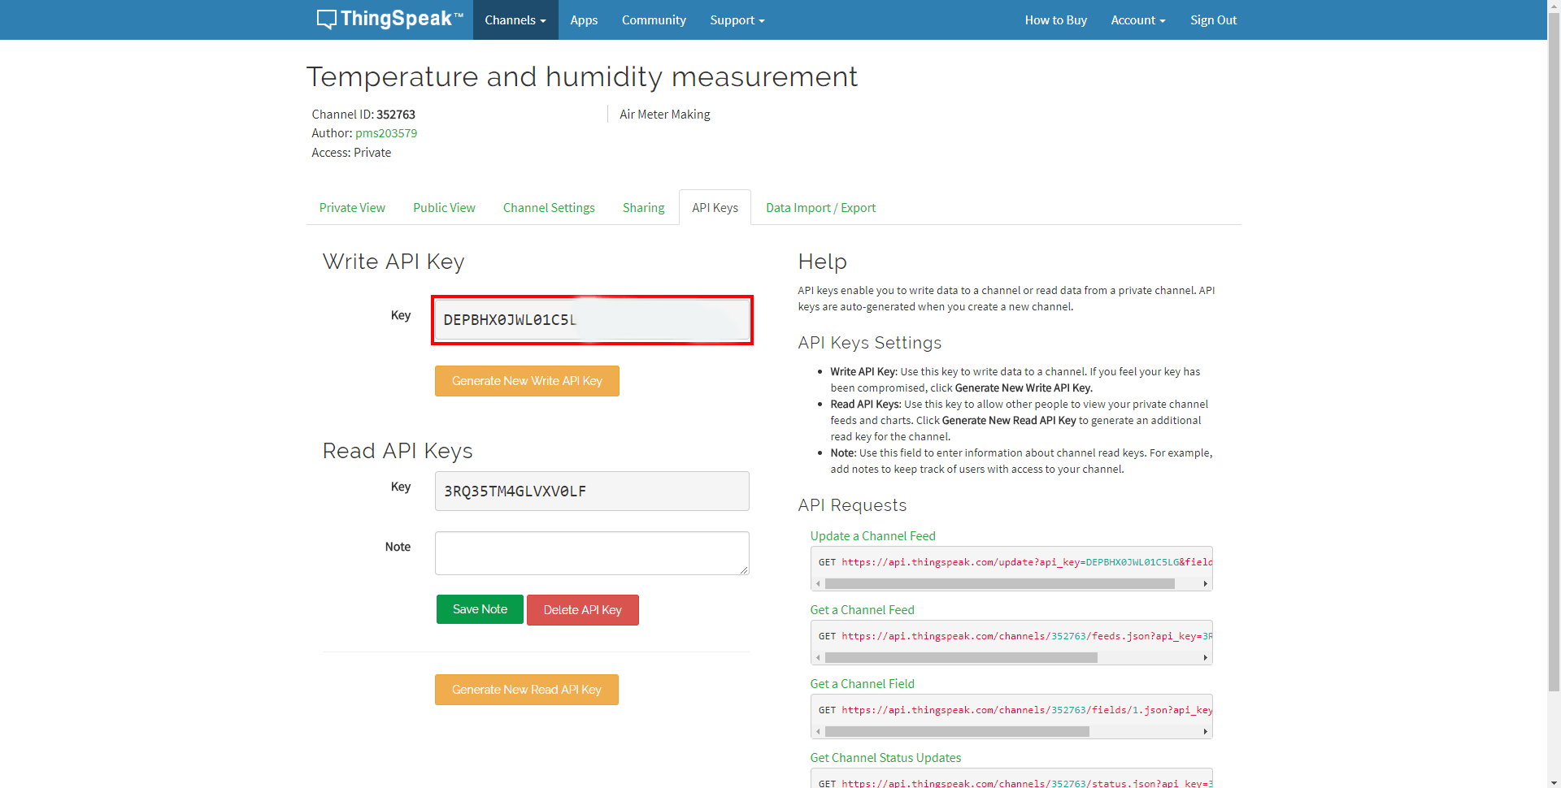Click the Get a Channel Field scrollbar thumb
The height and width of the screenshot is (788, 1561).
[x=957, y=731]
